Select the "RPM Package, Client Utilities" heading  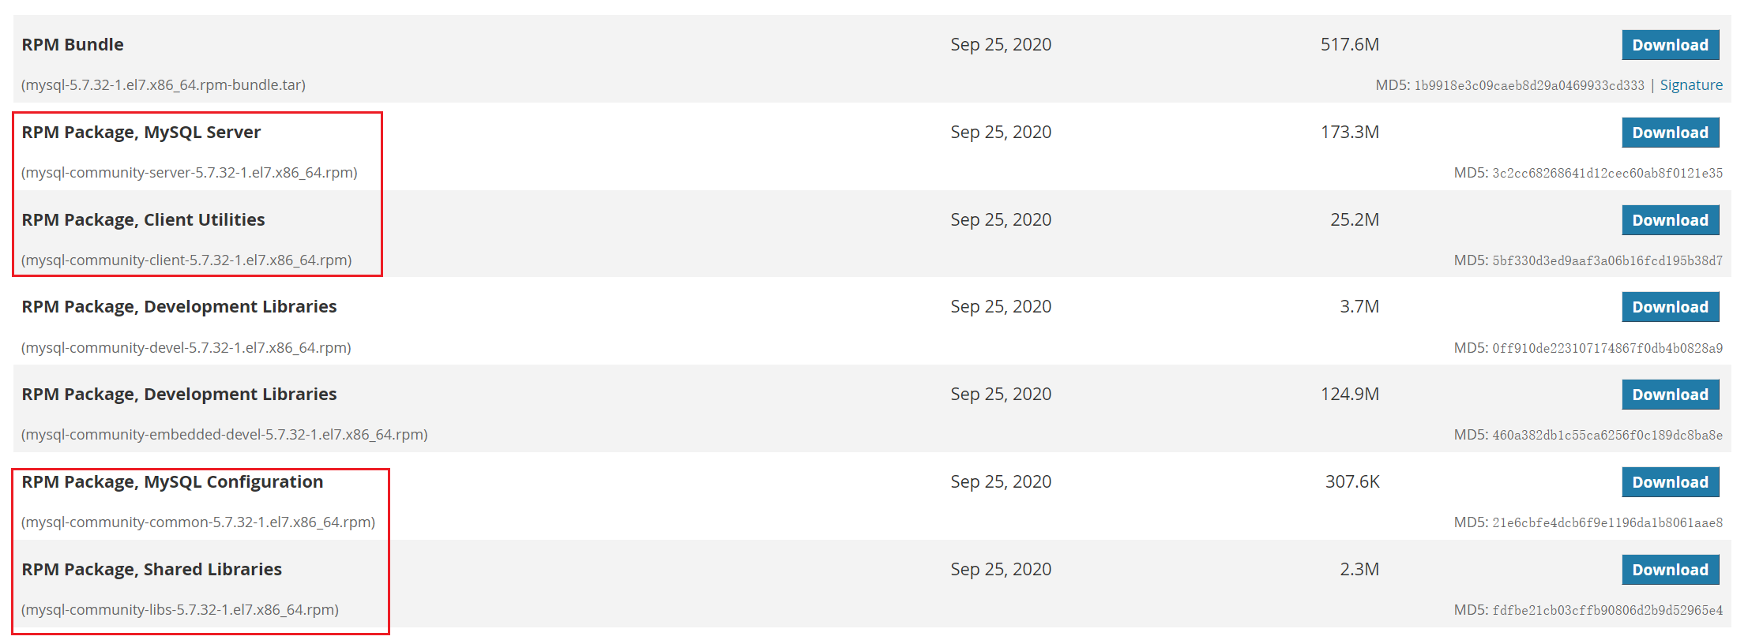143,220
